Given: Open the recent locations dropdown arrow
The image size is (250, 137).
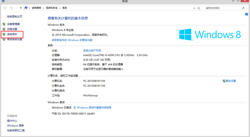Looking at the screenshot, I should 16,8.
